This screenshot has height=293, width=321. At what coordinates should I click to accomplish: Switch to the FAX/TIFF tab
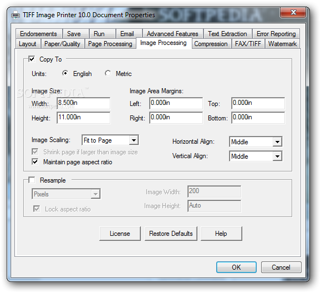pyautogui.click(x=248, y=44)
